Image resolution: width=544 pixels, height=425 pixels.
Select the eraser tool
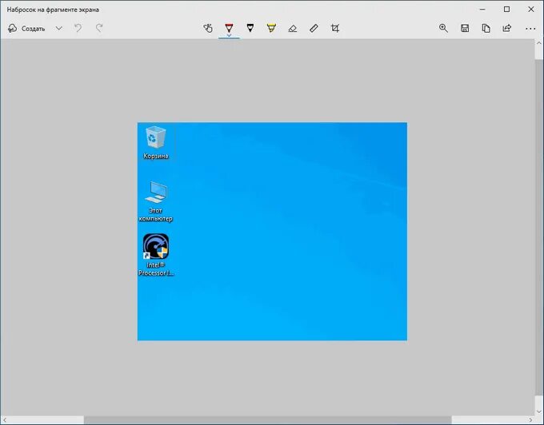[x=293, y=29]
